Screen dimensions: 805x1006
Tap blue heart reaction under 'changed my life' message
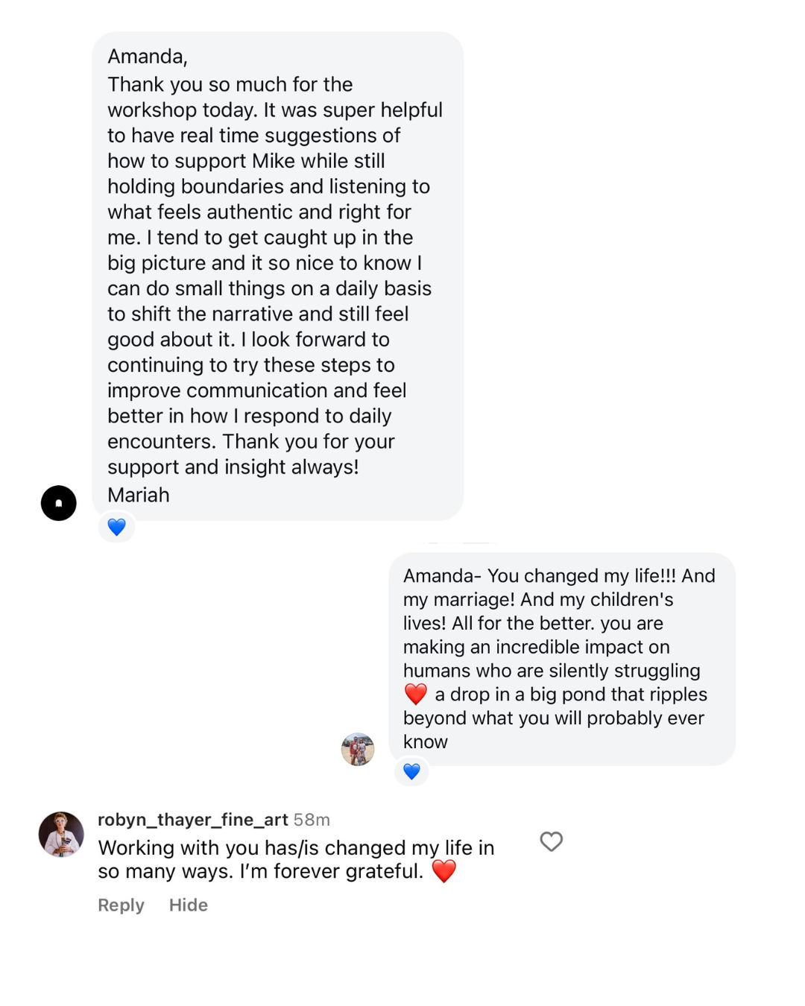coord(411,771)
